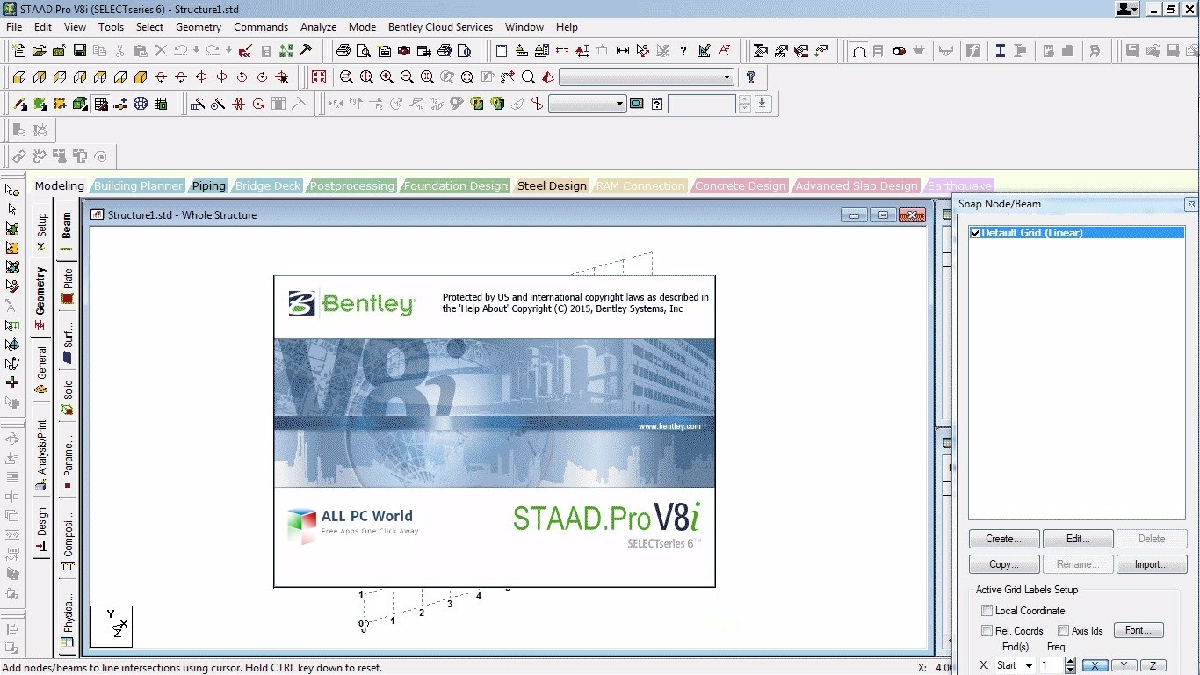
Task: Click the empty input field in third toolbar
Action: click(701, 104)
